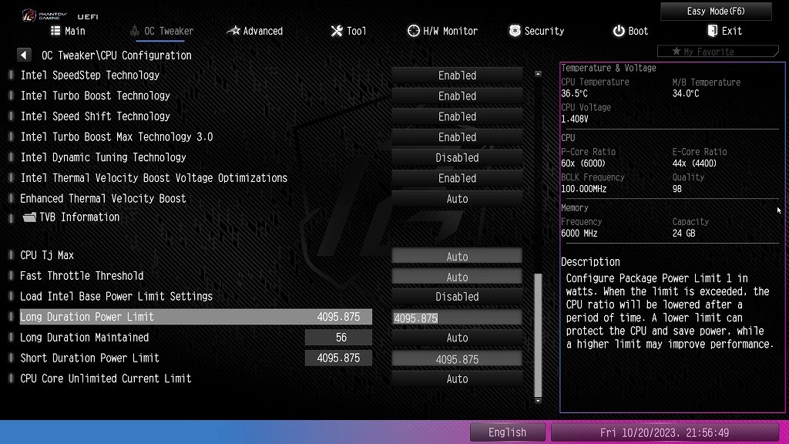The height and width of the screenshot is (444, 789).
Task: Select the Exit tab
Action: point(724,31)
